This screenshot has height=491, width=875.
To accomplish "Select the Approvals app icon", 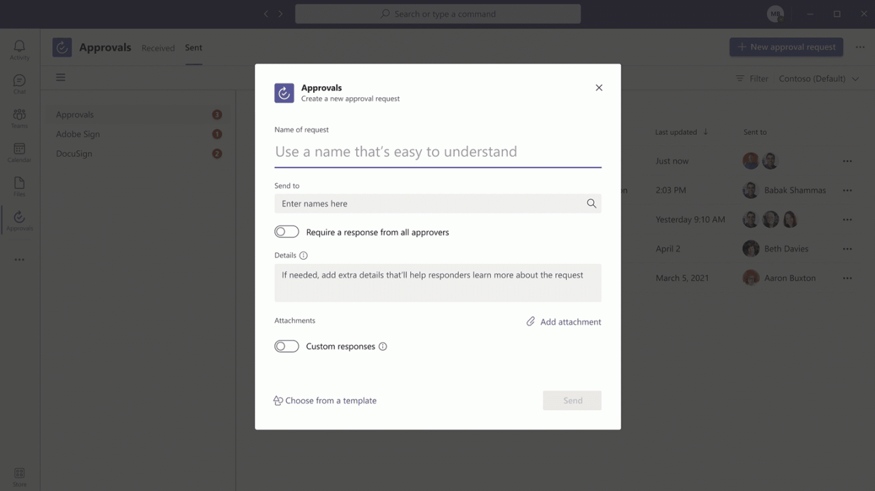I will (19, 219).
